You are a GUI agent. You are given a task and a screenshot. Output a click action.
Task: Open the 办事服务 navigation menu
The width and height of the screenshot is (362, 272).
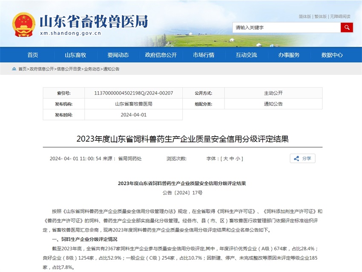click(289, 54)
